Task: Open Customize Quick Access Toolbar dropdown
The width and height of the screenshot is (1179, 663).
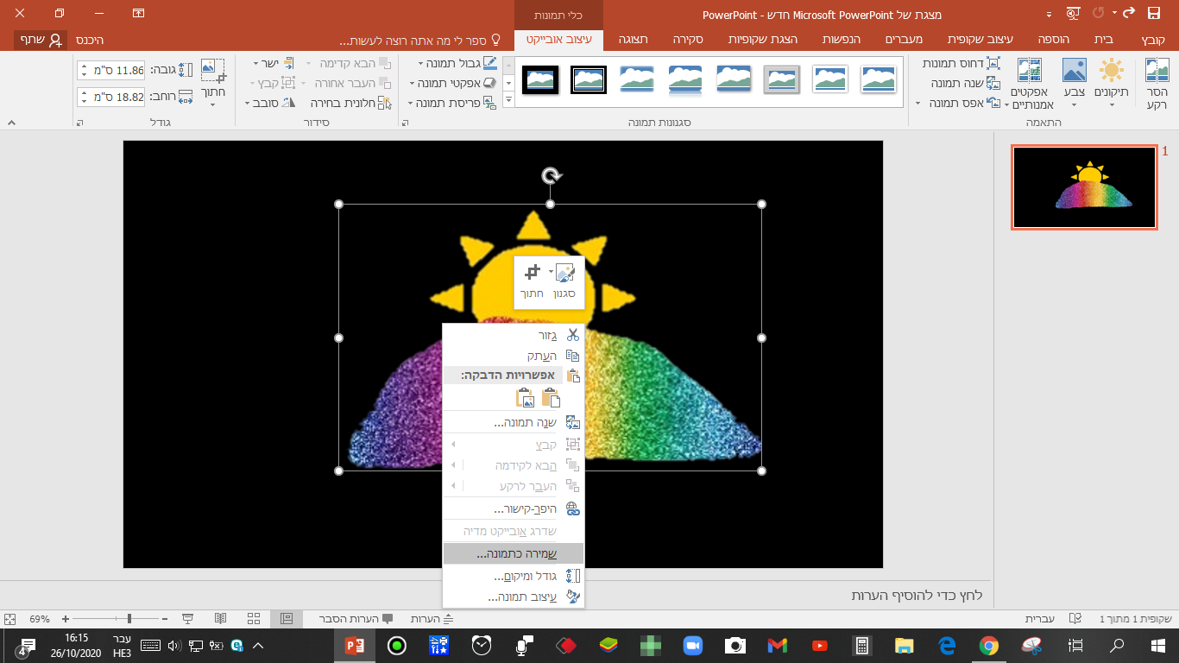Action: [x=1049, y=14]
